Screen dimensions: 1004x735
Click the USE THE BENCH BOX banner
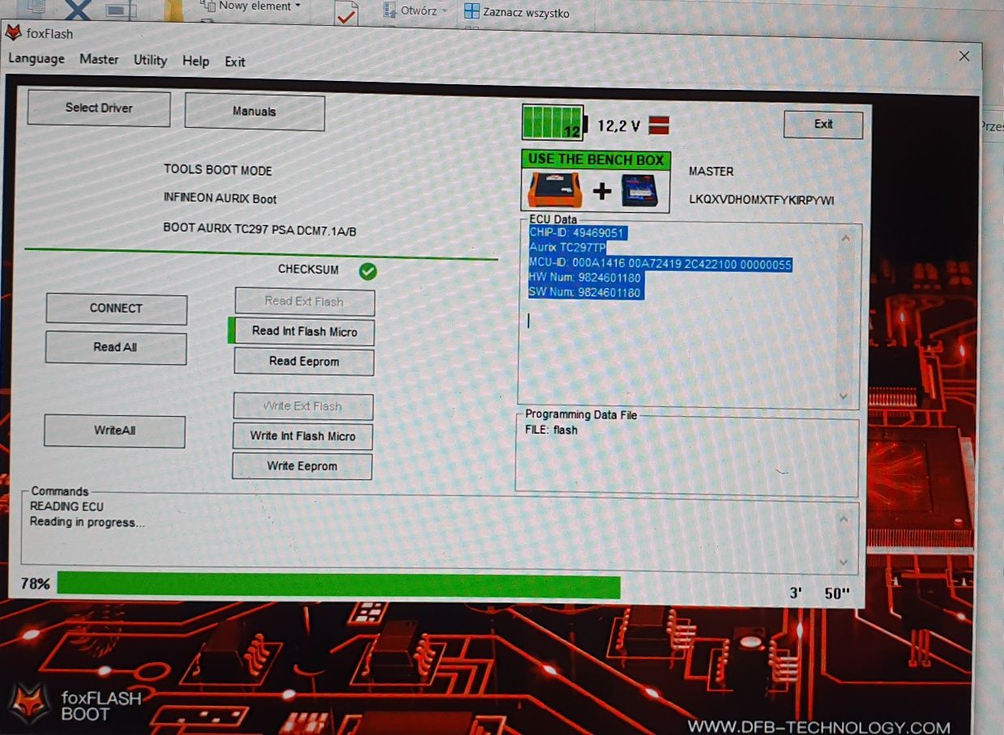point(596,159)
